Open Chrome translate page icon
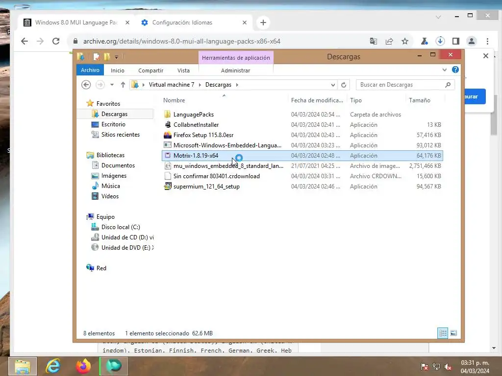This screenshot has width=502, height=376. click(x=373, y=41)
